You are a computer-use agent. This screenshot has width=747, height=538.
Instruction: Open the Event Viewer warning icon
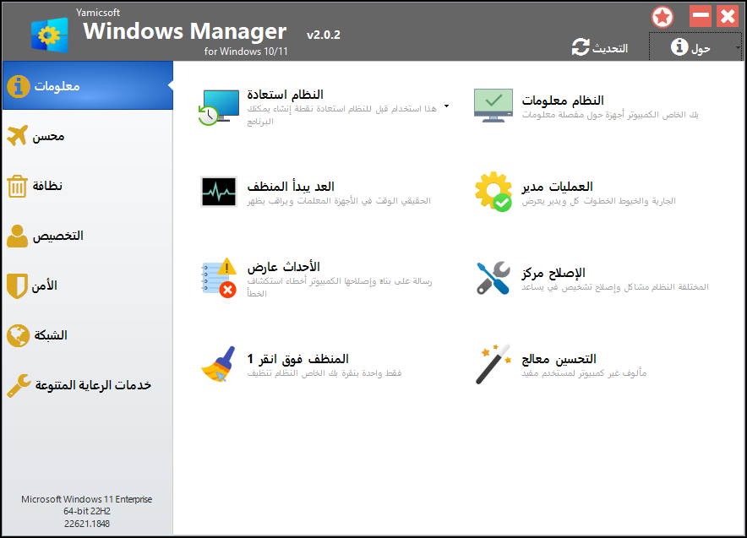point(219,278)
